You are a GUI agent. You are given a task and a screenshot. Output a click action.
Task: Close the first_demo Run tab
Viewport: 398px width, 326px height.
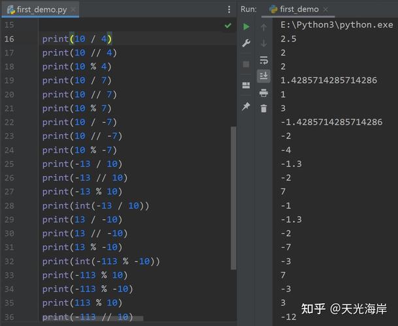click(x=325, y=10)
